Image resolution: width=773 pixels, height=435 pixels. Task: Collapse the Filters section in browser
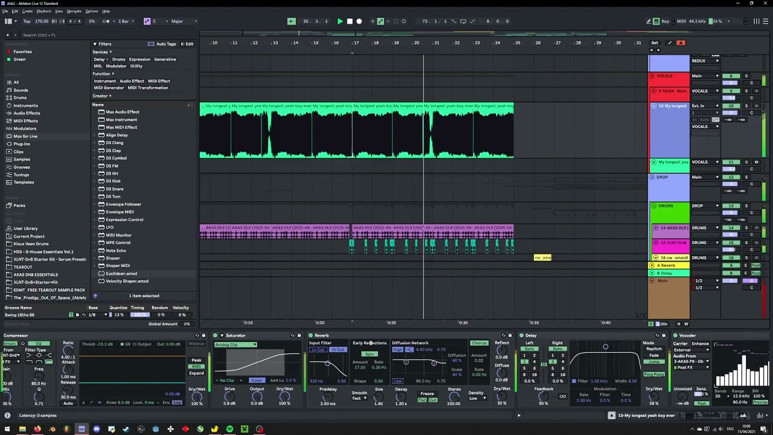95,44
